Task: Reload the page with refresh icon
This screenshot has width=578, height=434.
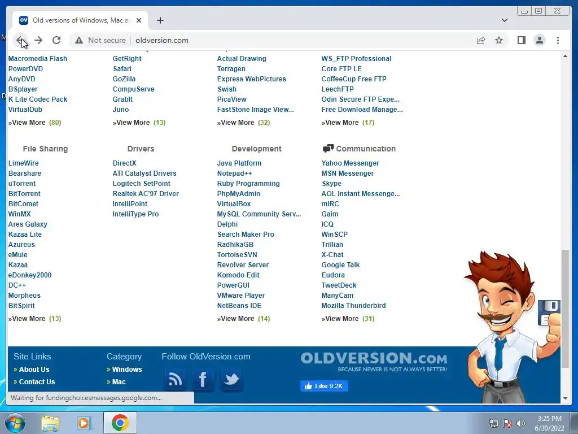Action: 56,40
